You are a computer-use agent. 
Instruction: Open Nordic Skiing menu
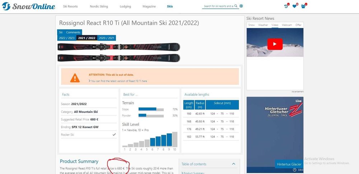coord(99,6)
